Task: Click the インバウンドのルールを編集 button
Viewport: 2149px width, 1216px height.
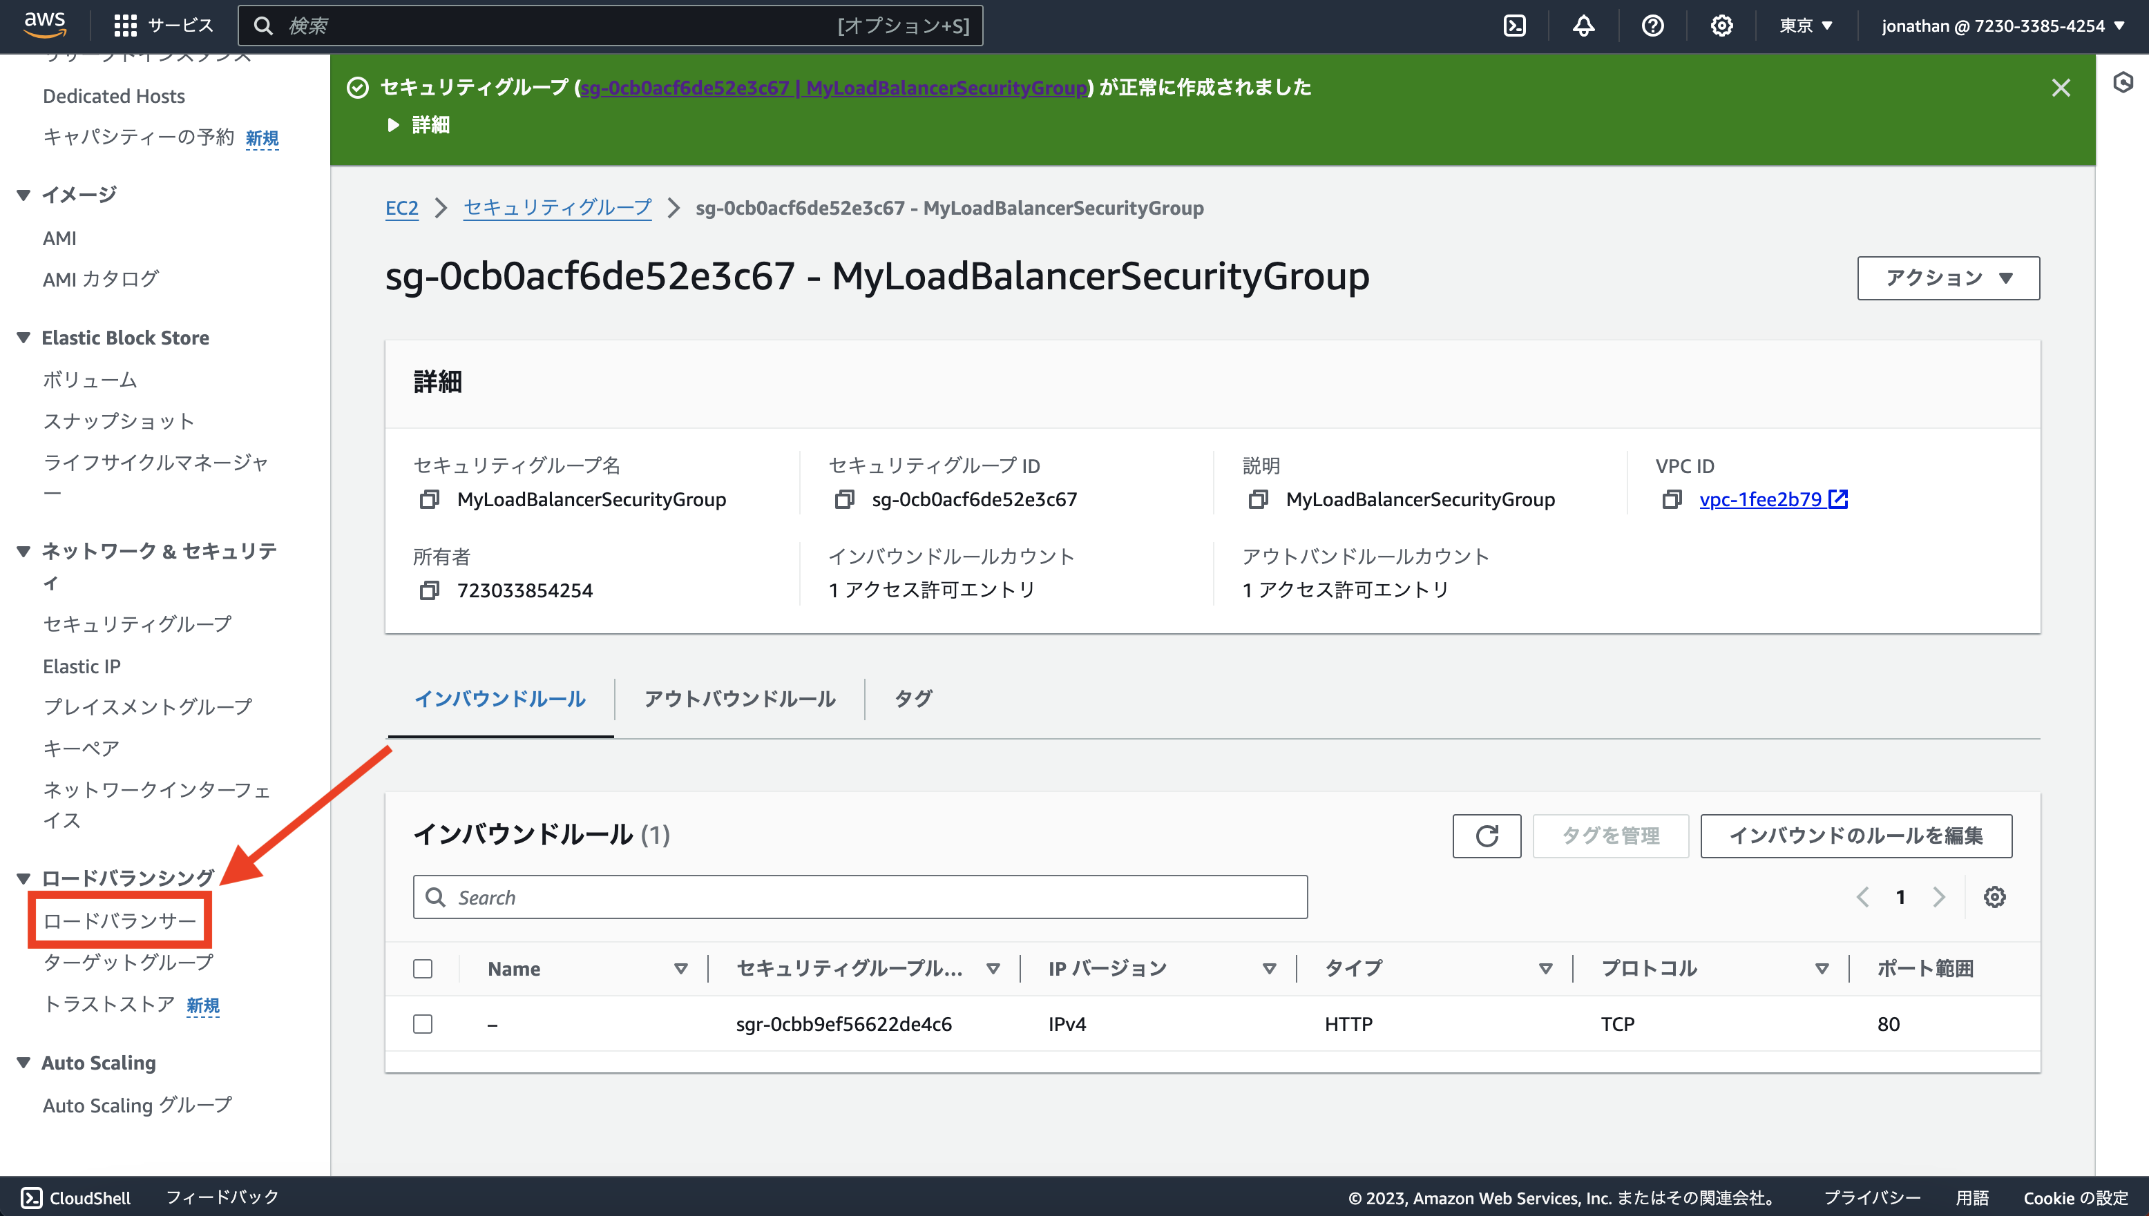Action: (x=1856, y=836)
